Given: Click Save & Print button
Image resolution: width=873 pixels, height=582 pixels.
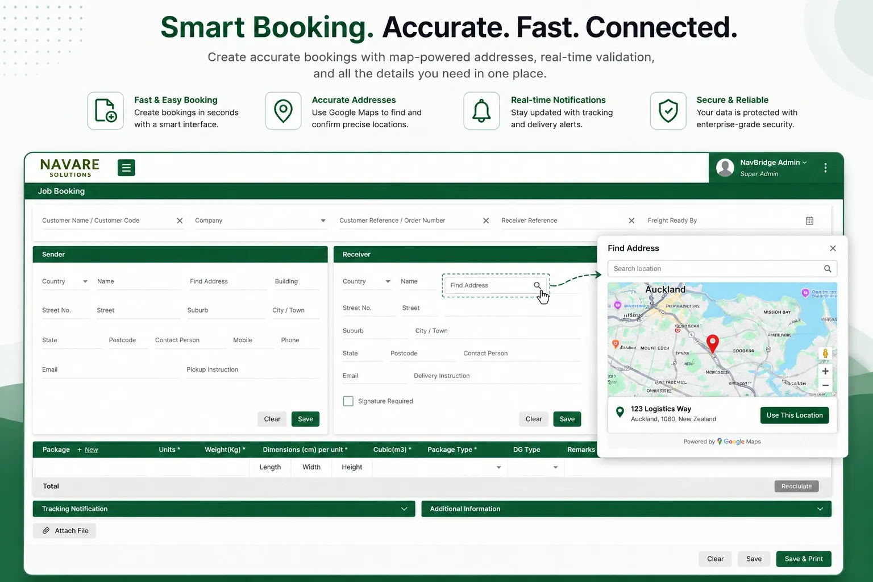Looking at the screenshot, I should pos(804,559).
